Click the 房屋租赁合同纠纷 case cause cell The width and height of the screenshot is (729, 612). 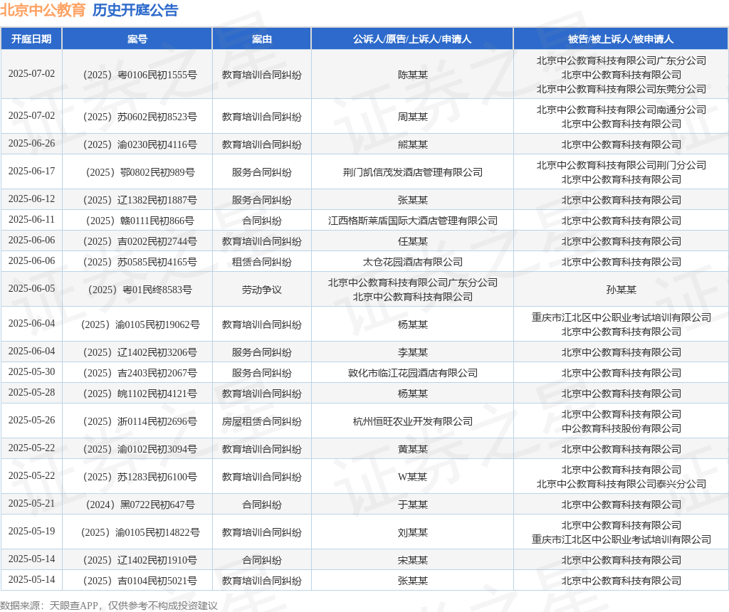[262, 421]
